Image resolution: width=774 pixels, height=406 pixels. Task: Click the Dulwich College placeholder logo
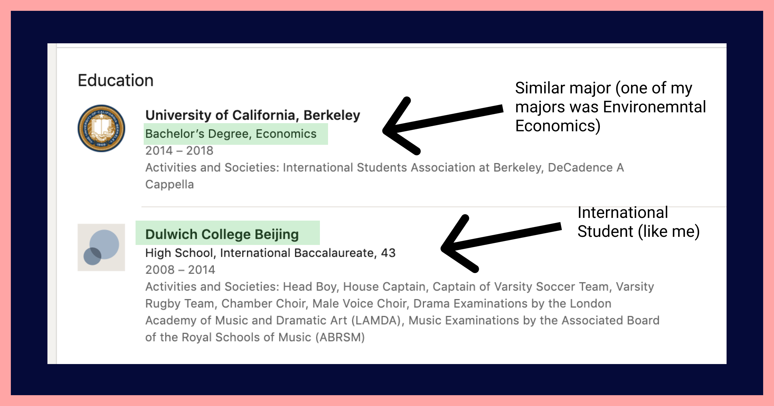[x=101, y=247]
